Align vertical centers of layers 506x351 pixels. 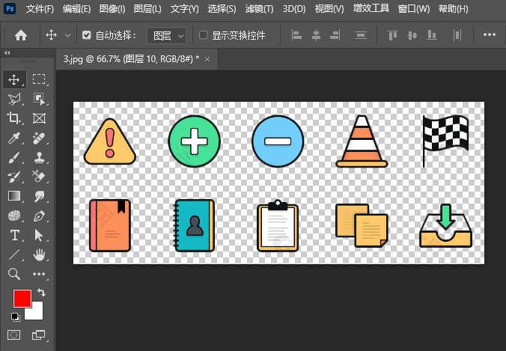pos(412,35)
